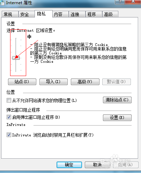141x173 pixels.
Task: Check 从不允许网站请求您的物理位置 checkbox
Action: point(9,100)
